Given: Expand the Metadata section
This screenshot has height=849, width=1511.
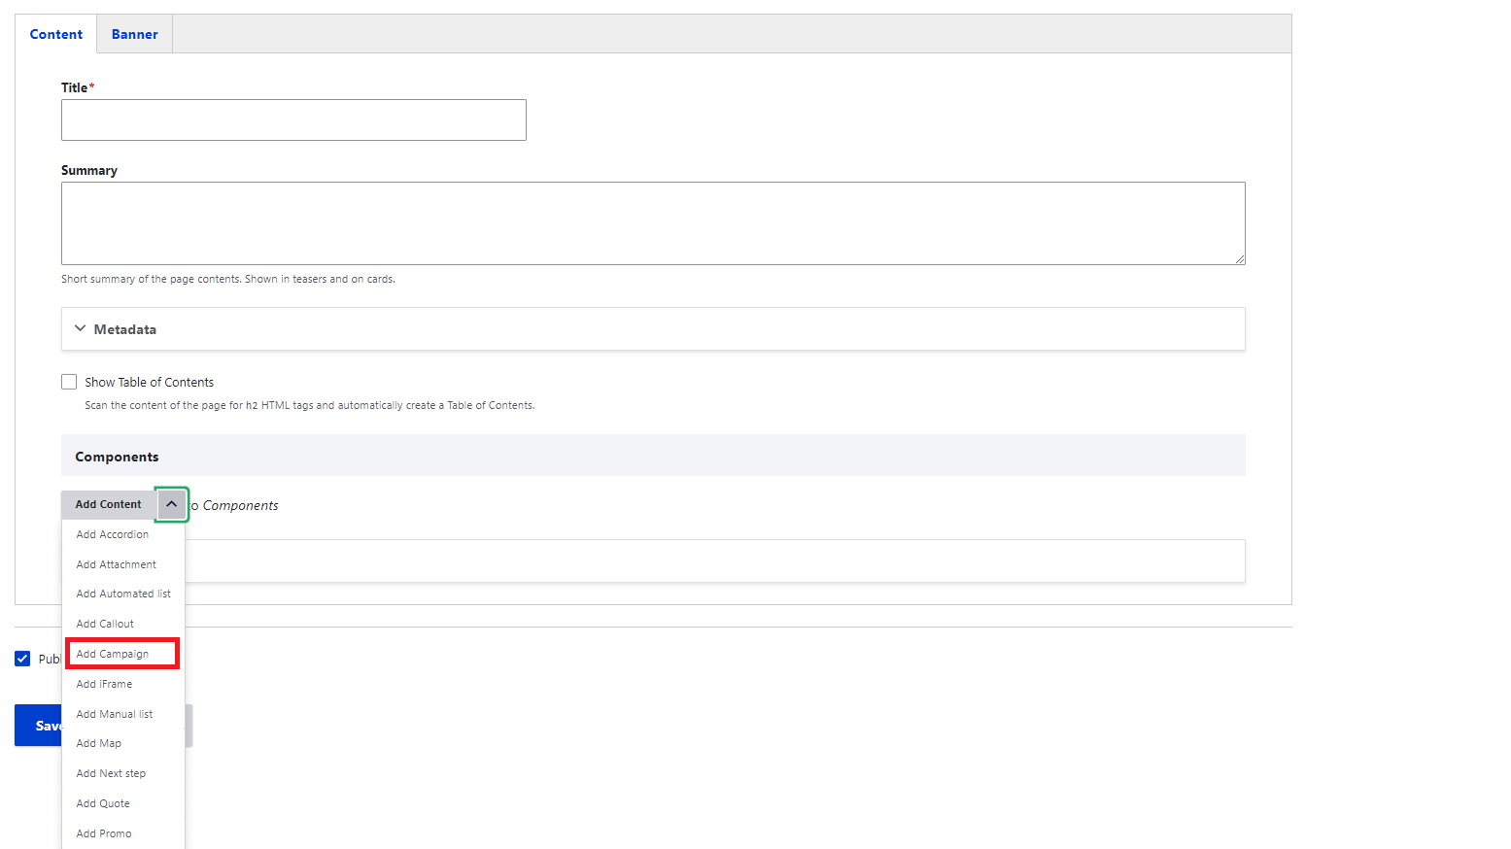Looking at the screenshot, I should (124, 329).
